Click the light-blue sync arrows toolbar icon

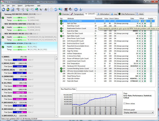click(56, 10)
